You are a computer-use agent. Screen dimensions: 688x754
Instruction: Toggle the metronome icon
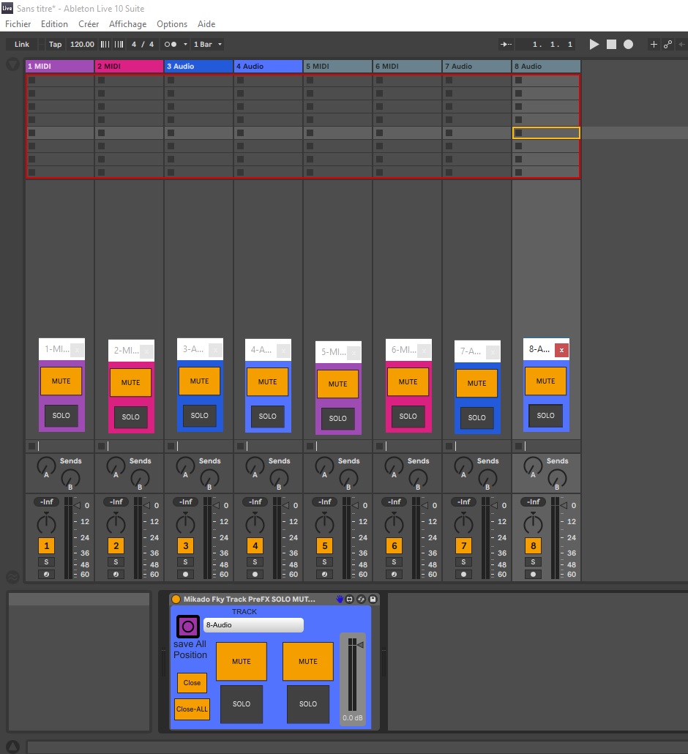point(171,45)
